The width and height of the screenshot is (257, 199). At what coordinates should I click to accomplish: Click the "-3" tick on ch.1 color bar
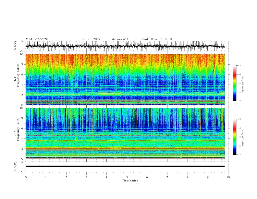tap(239, 65)
